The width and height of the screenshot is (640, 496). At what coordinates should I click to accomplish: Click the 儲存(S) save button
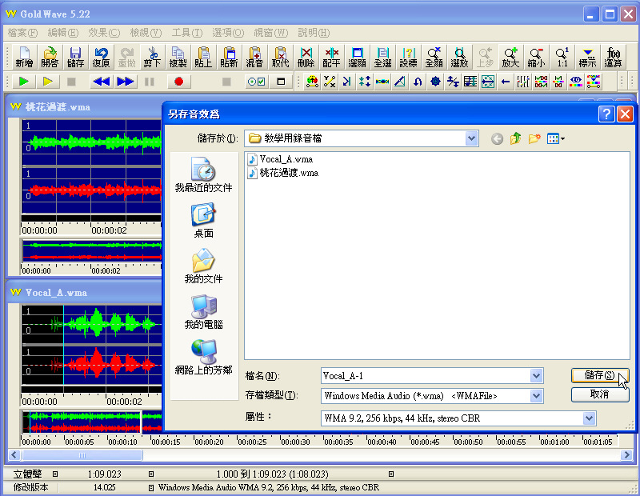[x=599, y=375]
